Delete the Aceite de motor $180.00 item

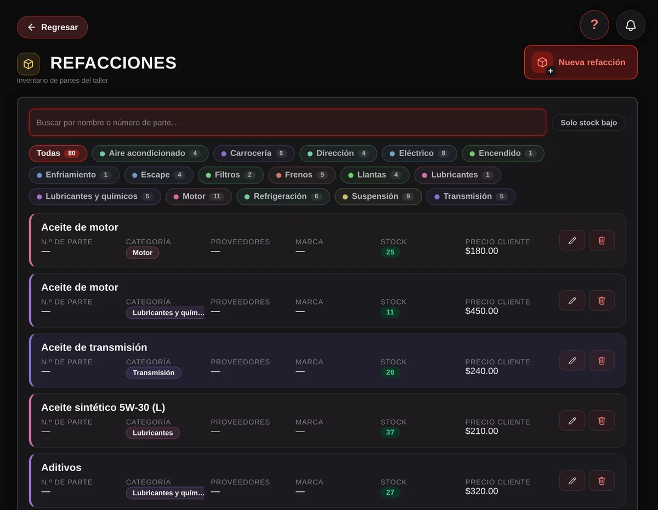(x=602, y=240)
